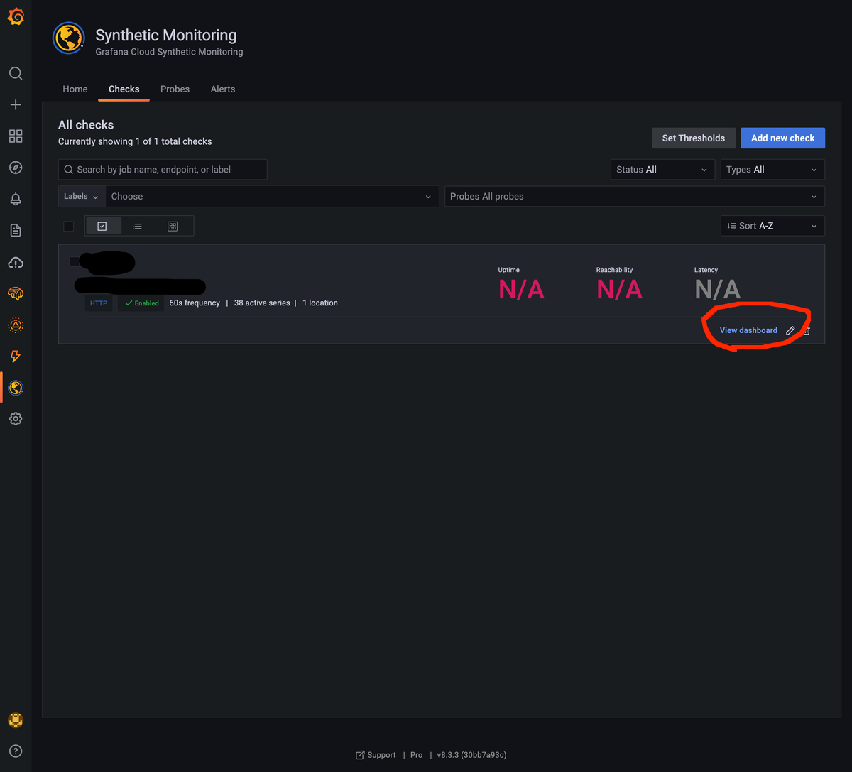Image resolution: width=852 pixels, height=772 pixels.
Task: Open the Explore compass icon
Action: 16,168
